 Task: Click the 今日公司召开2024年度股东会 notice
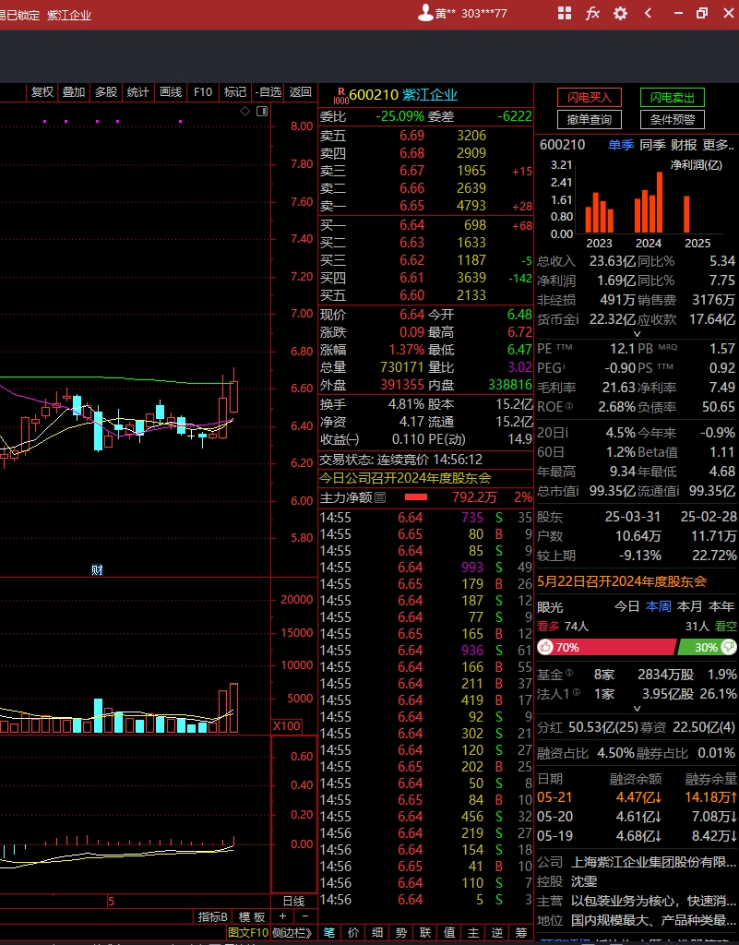tap(405, 479)
